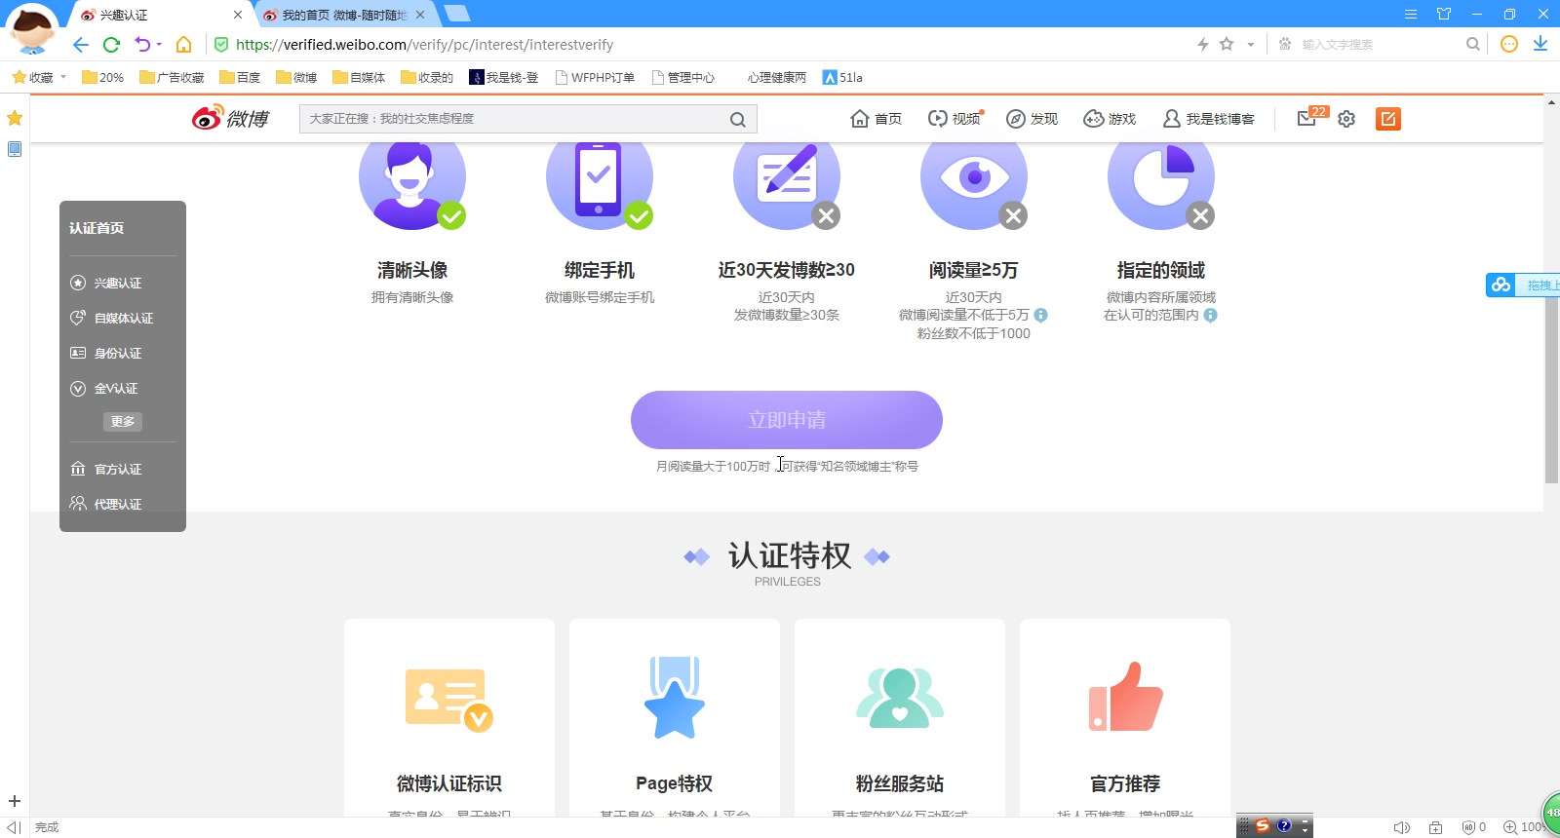Click the browser address bar URL
The image size is (1560, 838).
coord(424,45)
